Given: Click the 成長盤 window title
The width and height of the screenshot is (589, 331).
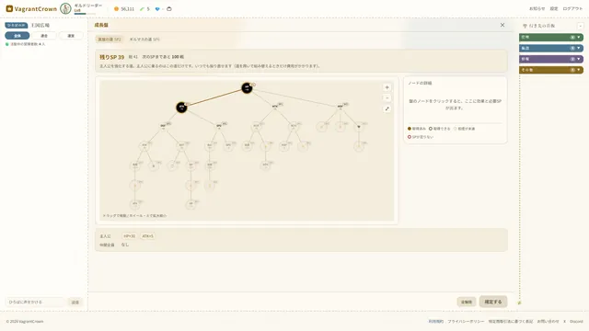Looking at the screenshot, I should [x=101, y=25].
